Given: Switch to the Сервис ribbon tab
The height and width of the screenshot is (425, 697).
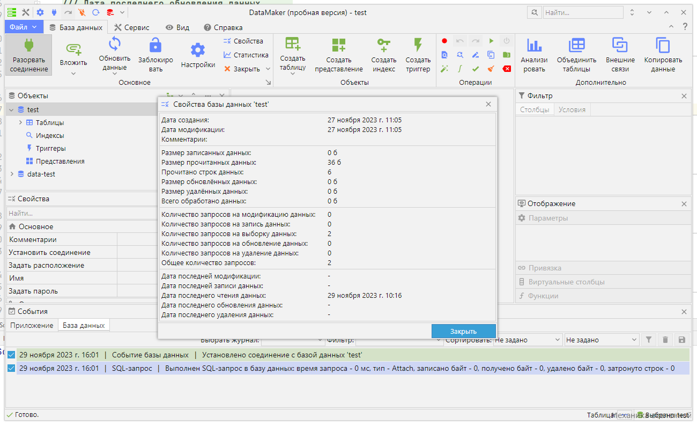Looking at the screenshot, I should point(132,27).
